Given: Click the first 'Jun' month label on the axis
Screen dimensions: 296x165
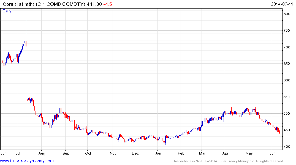Looking at the screenshot, I should (4, 153).
